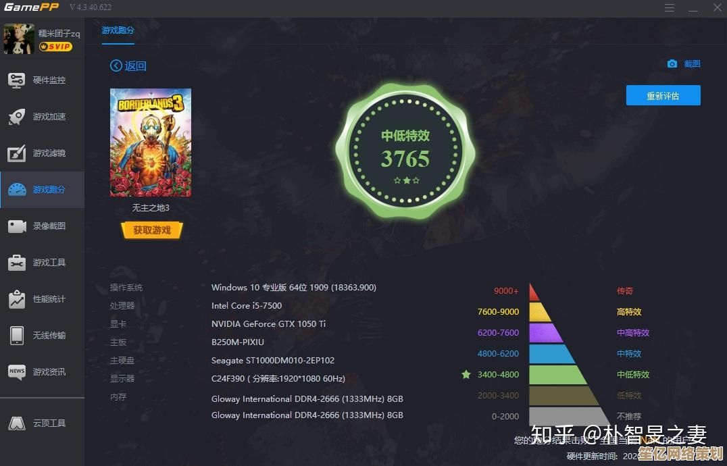
Task: Click red 传奇 pyramid tier
Action: click(534, 292)
